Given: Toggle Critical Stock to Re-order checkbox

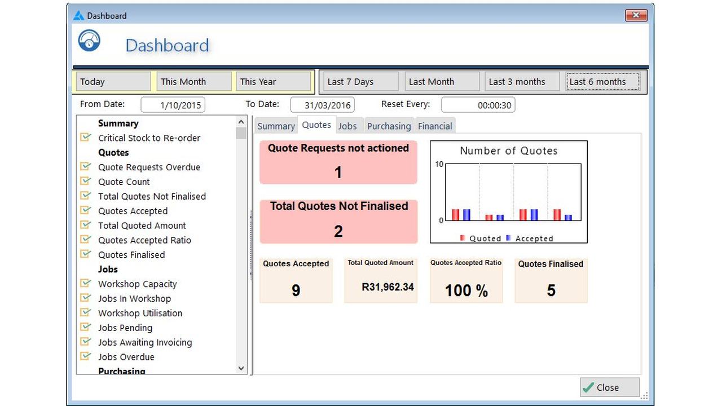Looking at the screenshot, I should click(86, 137).
